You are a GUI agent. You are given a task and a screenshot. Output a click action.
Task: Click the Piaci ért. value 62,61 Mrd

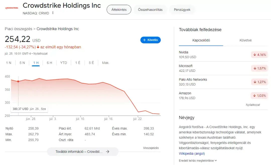(92, 129)
